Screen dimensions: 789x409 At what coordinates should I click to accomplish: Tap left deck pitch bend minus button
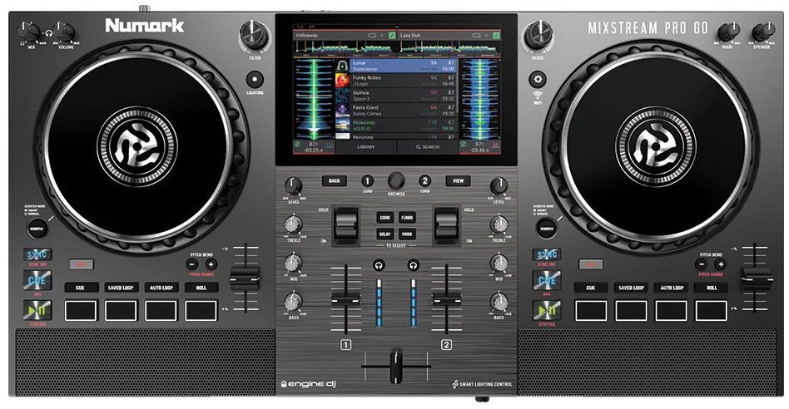(191, 264)
